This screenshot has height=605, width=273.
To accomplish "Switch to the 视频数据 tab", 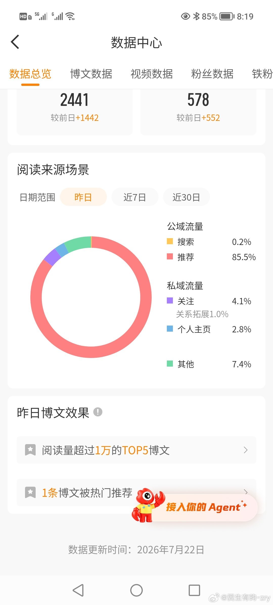I will tap(152, 74).
